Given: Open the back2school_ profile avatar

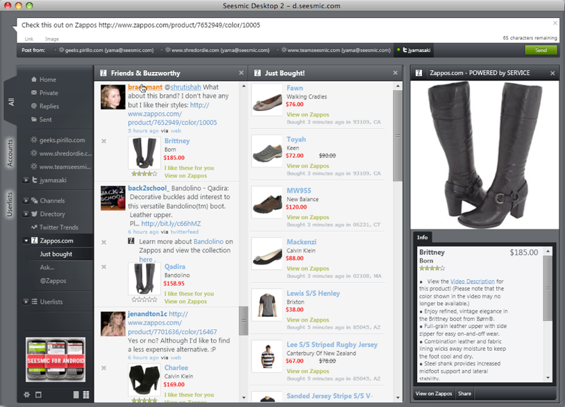Looking at the screenshot, I should coord(112,198).
